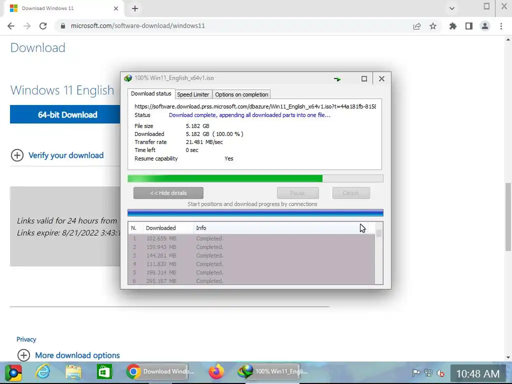Open a new browser tab
Screen dimensions: 512x384
click(135, 8)
